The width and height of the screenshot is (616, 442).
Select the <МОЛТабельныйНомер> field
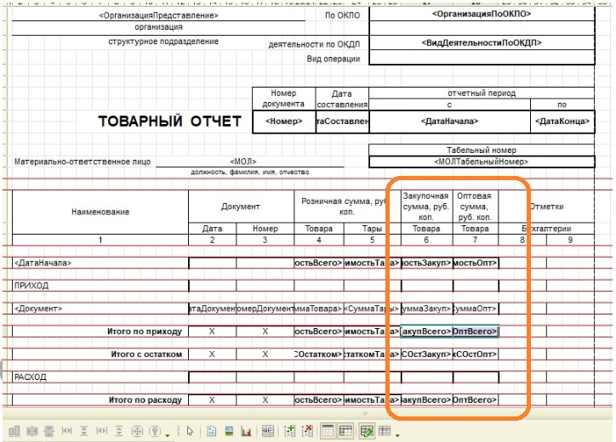[x=482, y=161]
